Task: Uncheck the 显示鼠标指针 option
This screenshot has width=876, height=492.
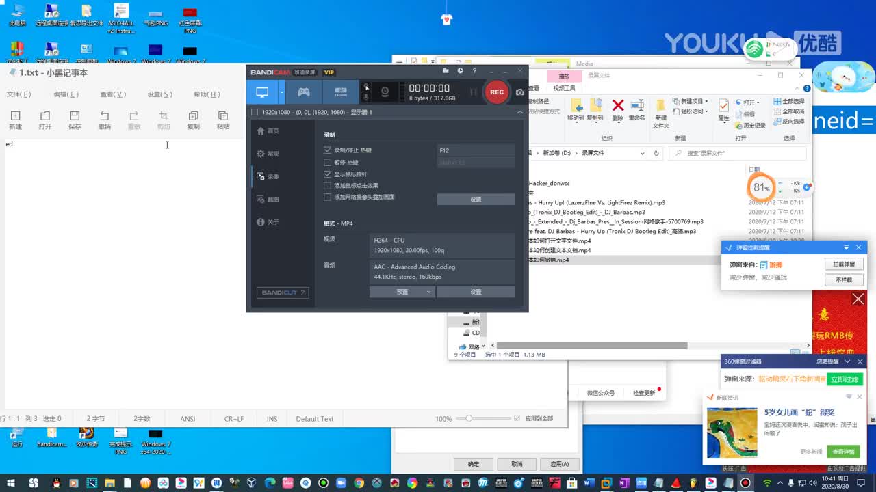Action: (x=327, y=174)
